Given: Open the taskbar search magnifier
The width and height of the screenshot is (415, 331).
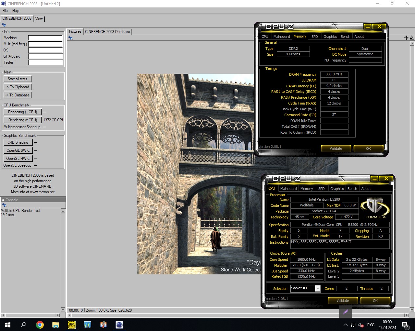Looking at the screenshot, I should (23, 325).
